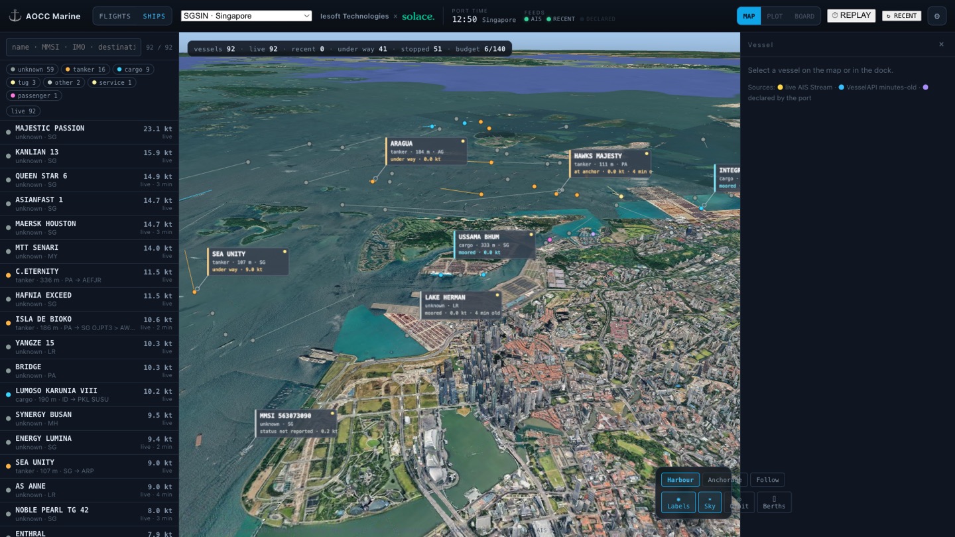Toggle the Berths overlay button

click(x=774, y=502)
